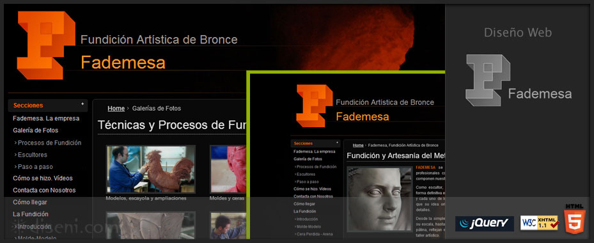Open red wax head thumbnail
Viewport: 594px width, 243px height.
pyautogui.click(x=228, y=169)
